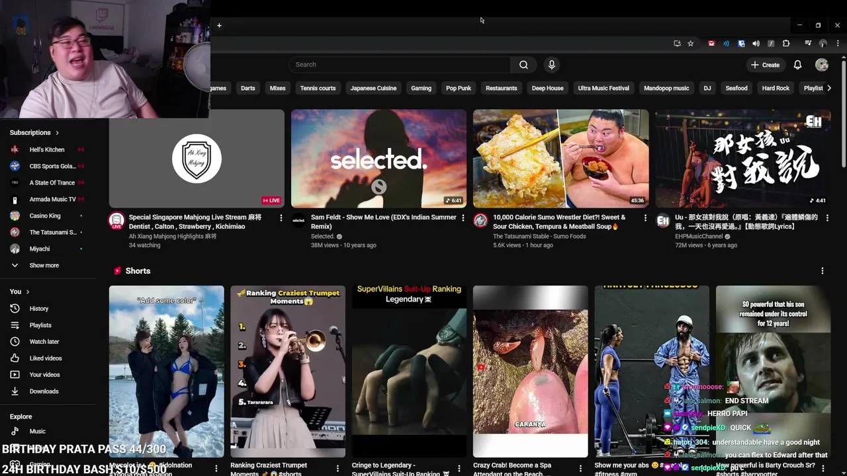Image resolution: width=847 pixels, height=476 pixels.
Task: Select the Seafood filter chip
Action: click(x=736, y=88)
